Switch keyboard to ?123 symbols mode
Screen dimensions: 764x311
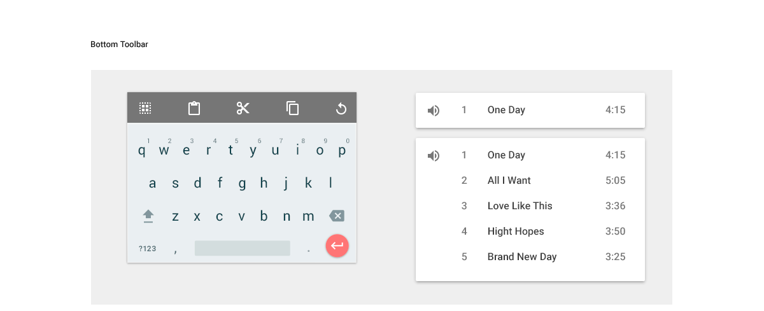pyautogui.click(x=147, y=249)
